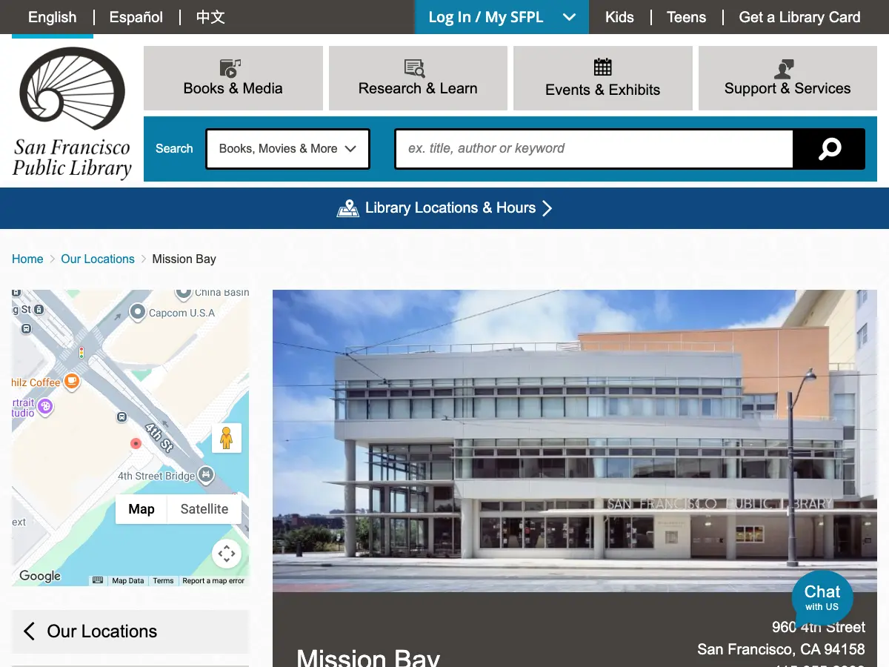Click the magnifying glass search button
The width and height of the screenshot is (889, 667).
click(829, 149)
